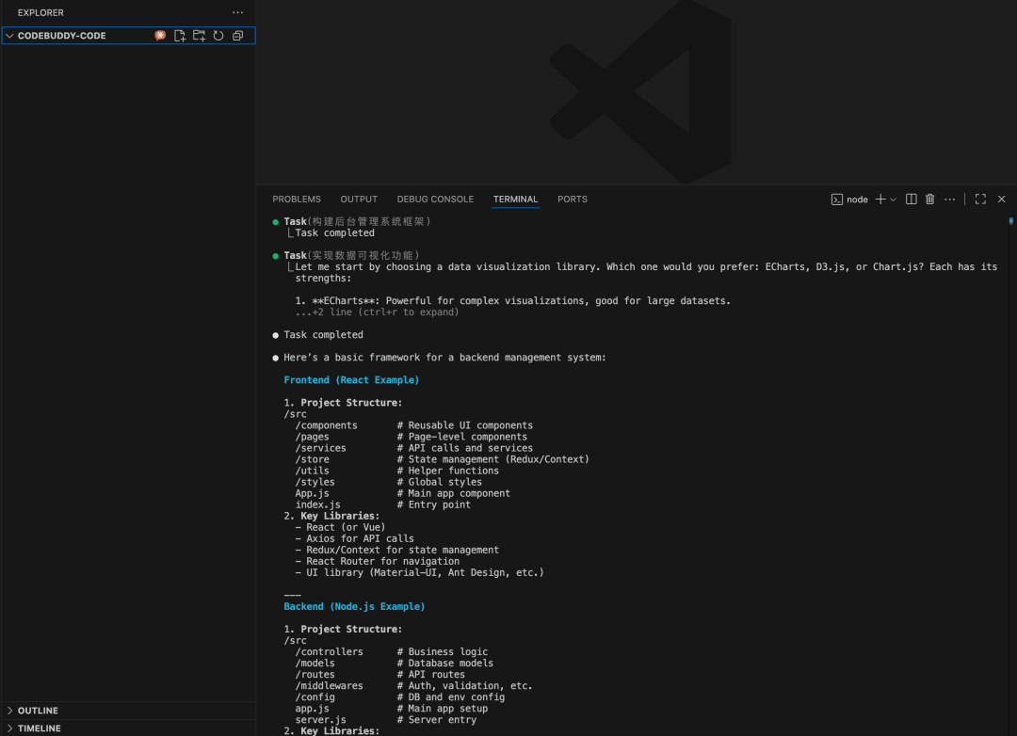Click the terminal scrollbar
The height and width of the screenshot is (736, 1017).
(1011, 221)
